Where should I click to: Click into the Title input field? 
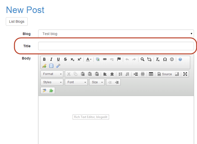click(x=116, y=46)
